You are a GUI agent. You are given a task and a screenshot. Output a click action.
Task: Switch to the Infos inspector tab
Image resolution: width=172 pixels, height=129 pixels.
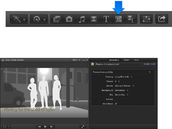(x=136, y=60)
